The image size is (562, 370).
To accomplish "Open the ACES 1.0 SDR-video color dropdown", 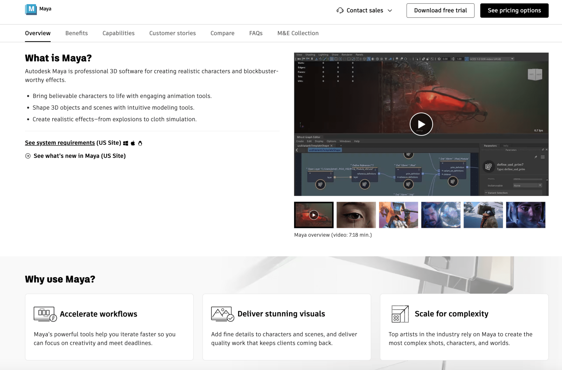I will click(x=512, y=59).
